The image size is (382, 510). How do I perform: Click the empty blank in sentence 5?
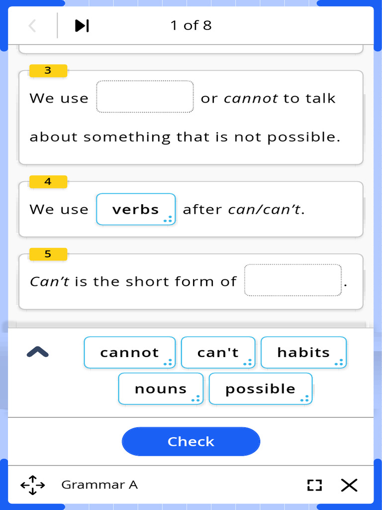pyautogui.click(x=293, y=280)
